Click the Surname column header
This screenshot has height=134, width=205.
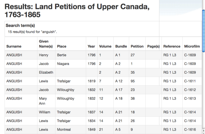pyautogui.click(x=14, y=46)
